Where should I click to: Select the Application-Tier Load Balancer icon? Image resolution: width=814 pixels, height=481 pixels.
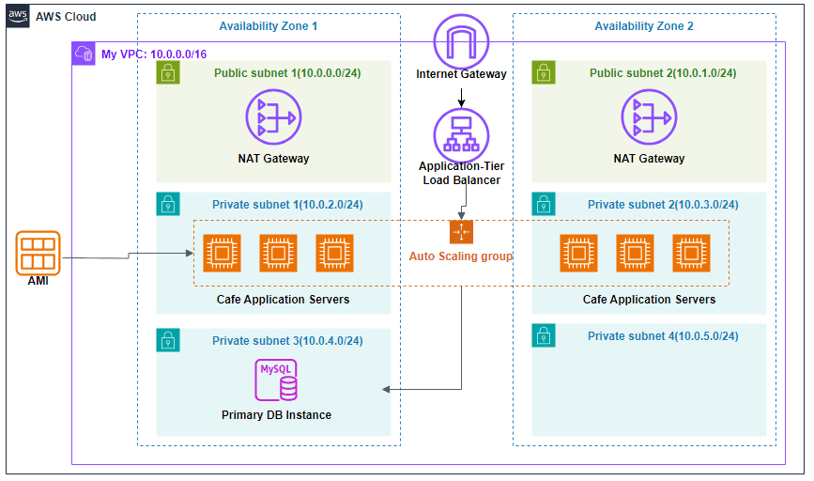coord(461,135)
